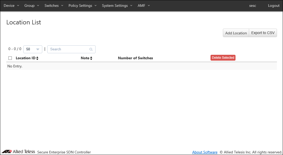Open the AMF menu
The height and width of the screenshot is (155, 283).
[144, 6]
